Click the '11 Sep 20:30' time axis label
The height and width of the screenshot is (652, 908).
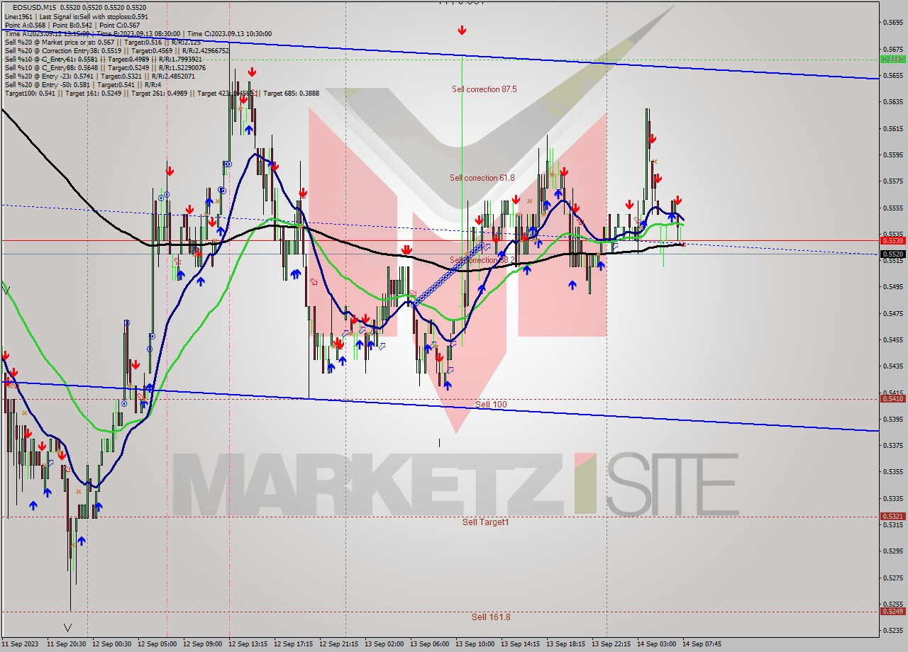[67, 644]
